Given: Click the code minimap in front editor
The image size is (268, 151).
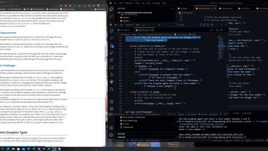Looking at the screenshot, I should (222, 48).
